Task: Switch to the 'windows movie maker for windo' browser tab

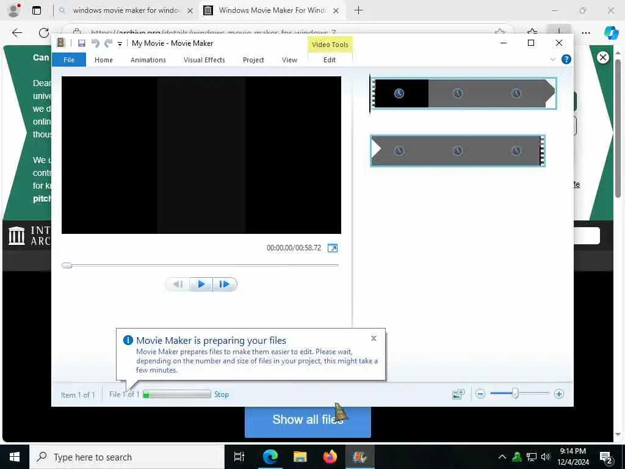Action: [126, 10]
